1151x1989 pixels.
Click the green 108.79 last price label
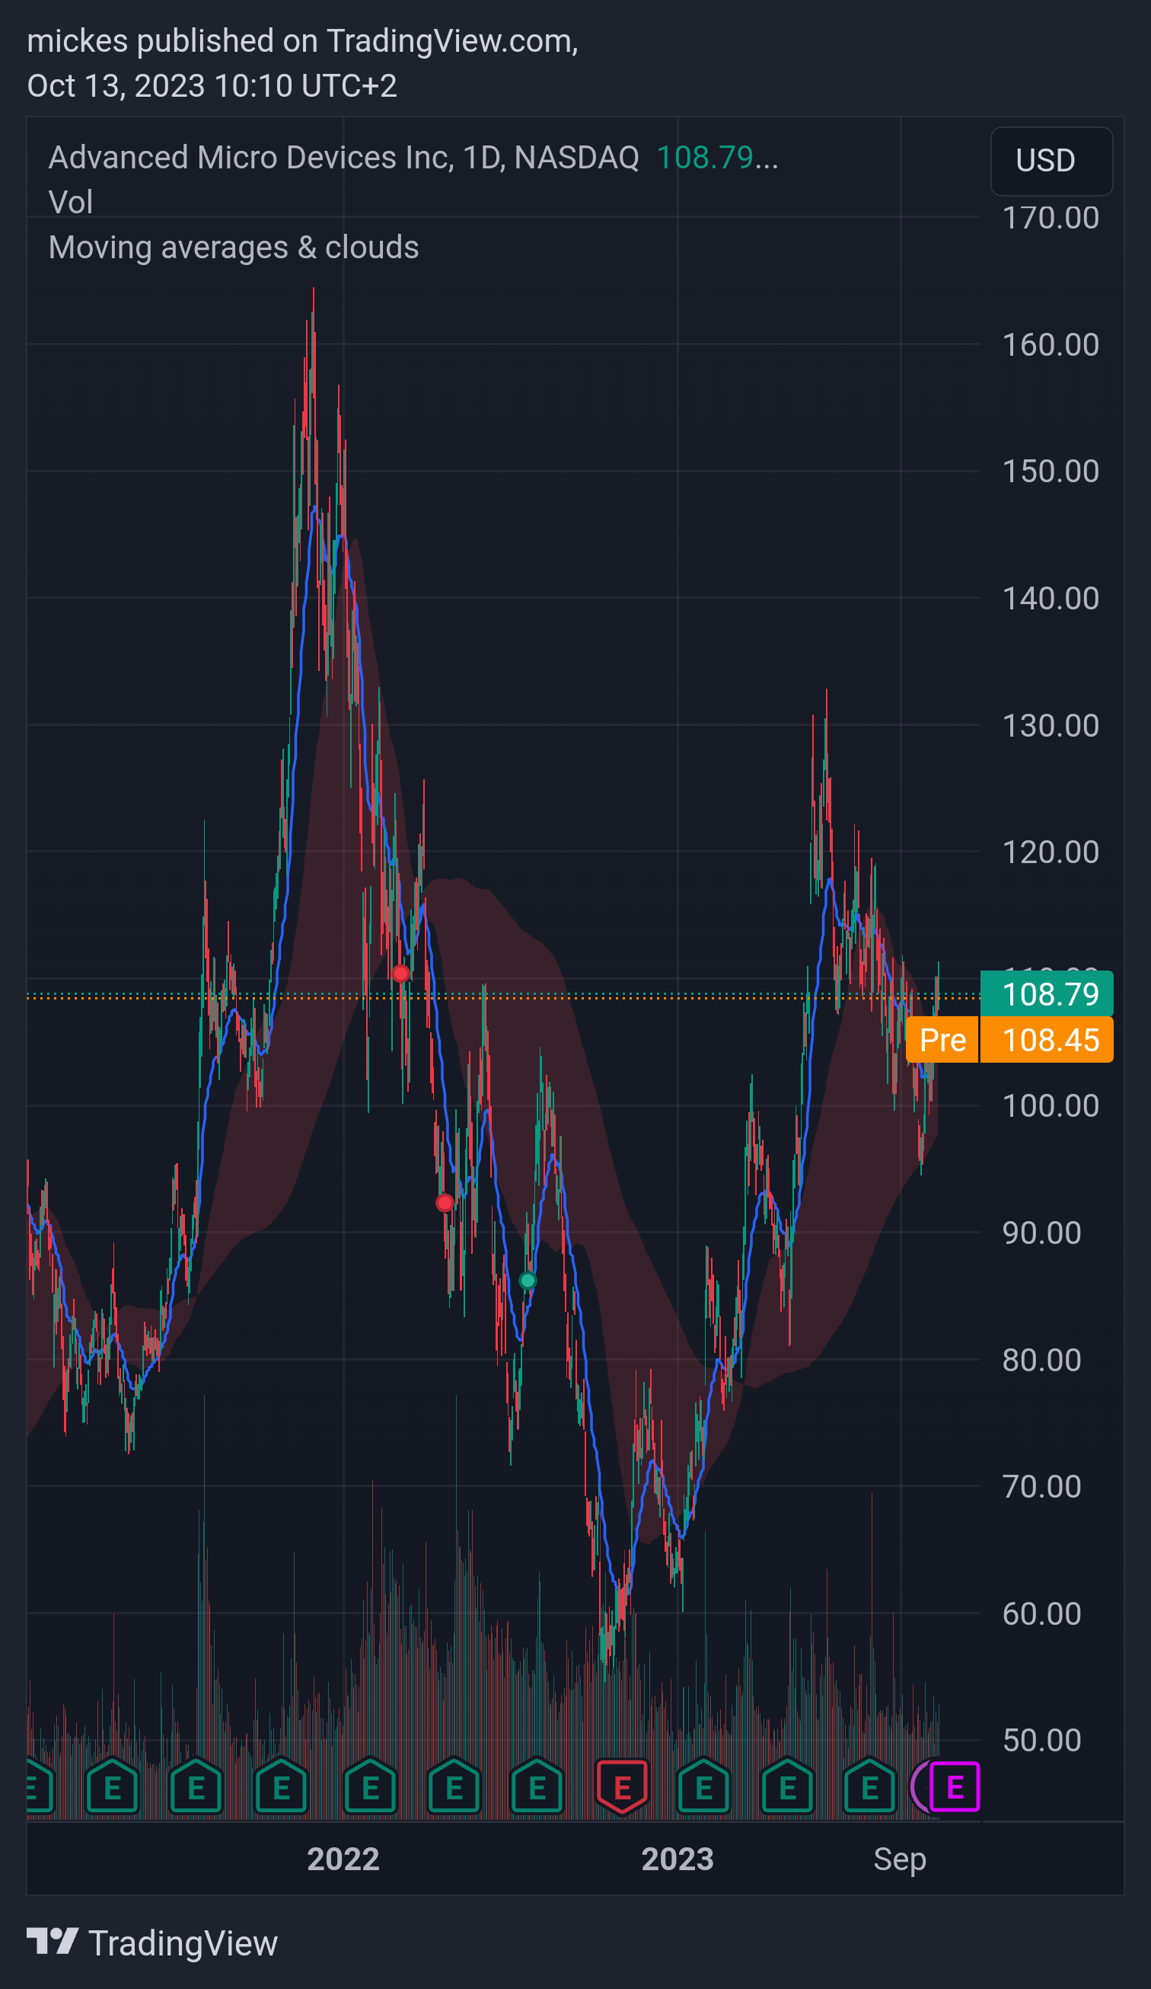1046,993
